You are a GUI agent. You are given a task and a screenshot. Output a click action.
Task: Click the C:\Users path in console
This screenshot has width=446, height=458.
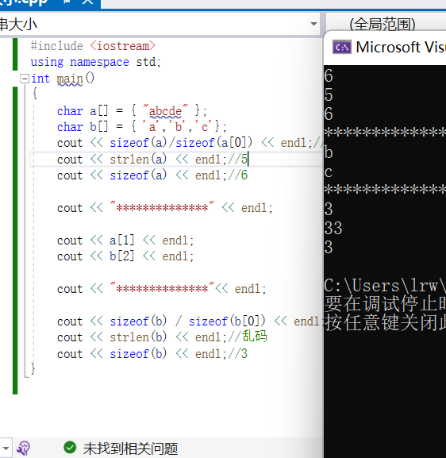tap(385, 286)
